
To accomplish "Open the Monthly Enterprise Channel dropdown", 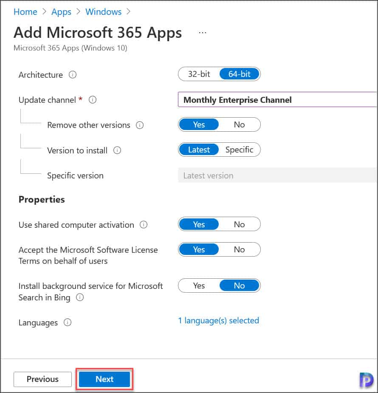I will click(277, 100).
